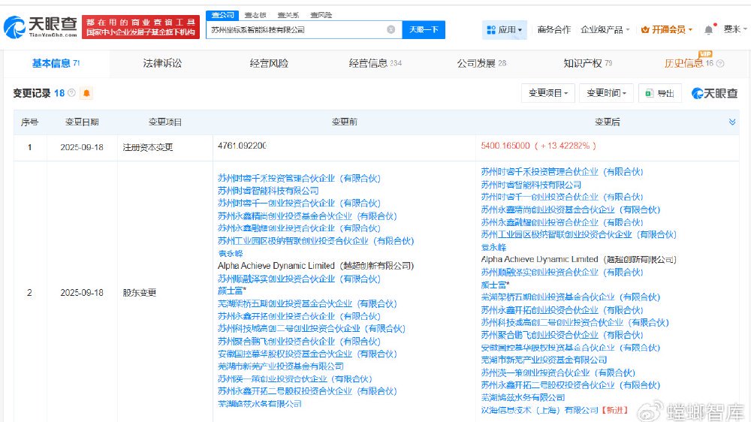Click the 股东变更 cell

pyautogui.click(x=140, y=293)
